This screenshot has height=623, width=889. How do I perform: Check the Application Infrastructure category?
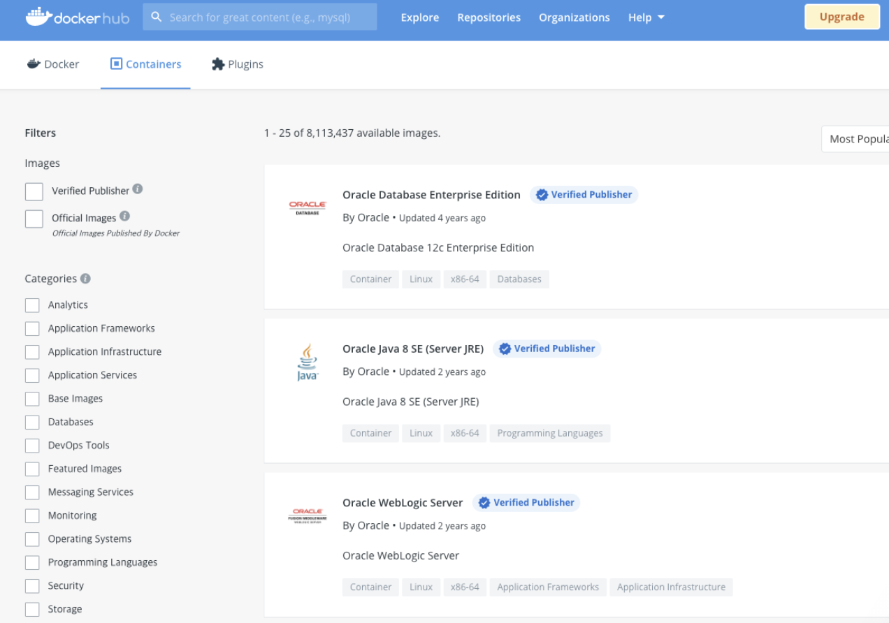(x=32, y=352)
